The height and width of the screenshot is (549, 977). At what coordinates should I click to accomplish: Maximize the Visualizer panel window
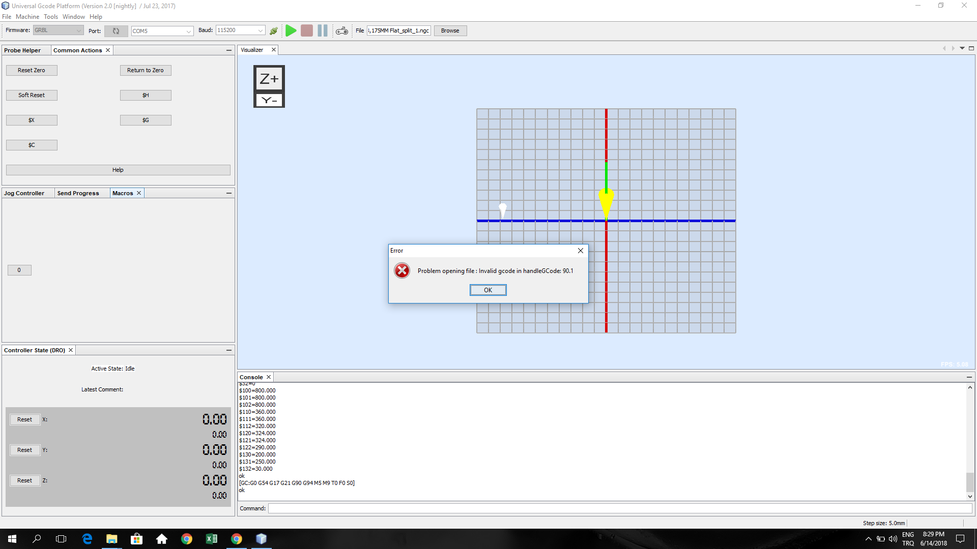click(971, 48)
